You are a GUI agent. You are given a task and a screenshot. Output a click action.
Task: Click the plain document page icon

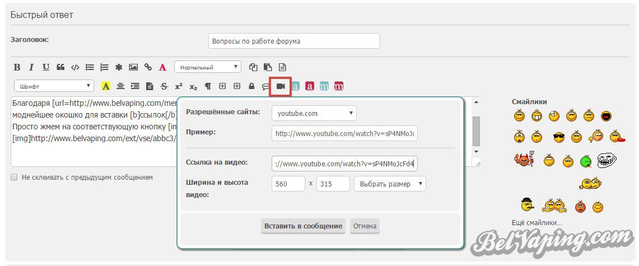(282, 67)
